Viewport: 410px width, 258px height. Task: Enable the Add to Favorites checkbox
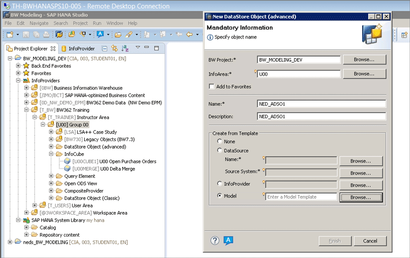click(212, 86)
